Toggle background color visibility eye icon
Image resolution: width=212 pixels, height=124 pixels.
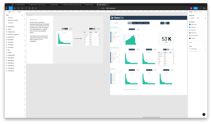[205, 18]
